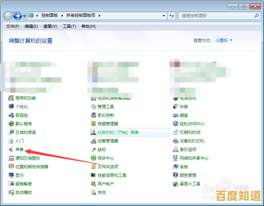This screenshot has width=264, height=206.
Task: Click the 网络和共享中心 network icon
Action: pyautogui.click(x=175, y=158)
